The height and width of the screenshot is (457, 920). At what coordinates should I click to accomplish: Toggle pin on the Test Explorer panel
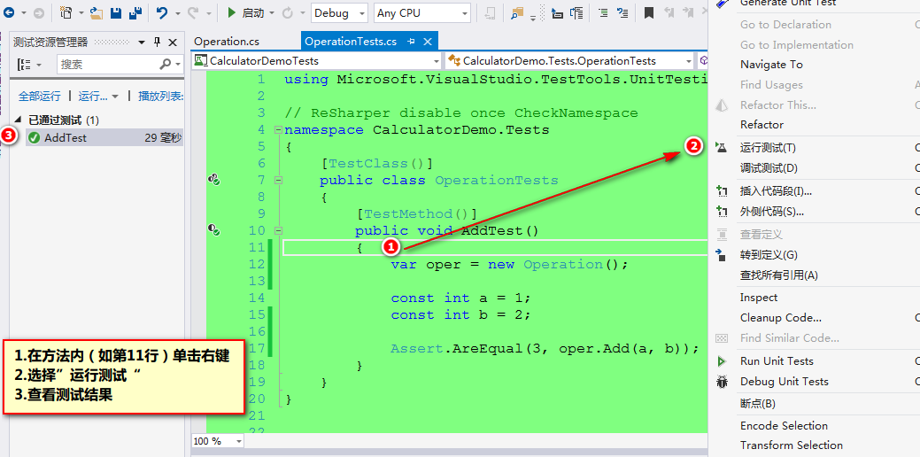157,43
